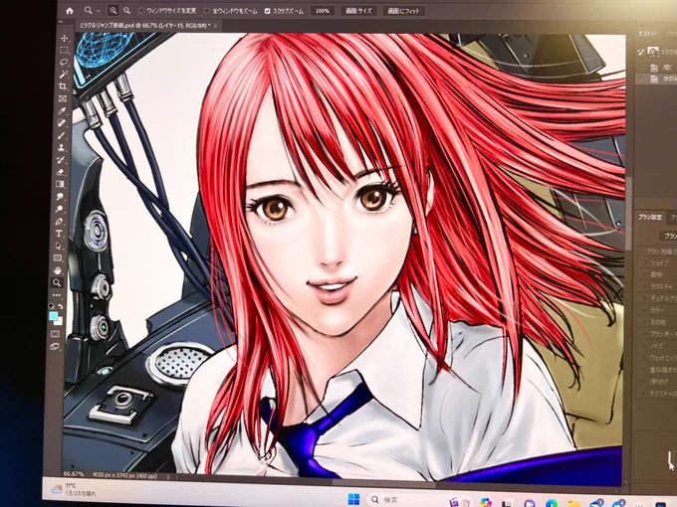
Task: Select the Frame tool
Action: click(63, 98)
